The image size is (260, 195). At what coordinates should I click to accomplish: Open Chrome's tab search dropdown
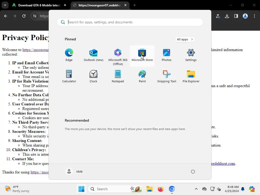pyautogui.click(x=5, y=5)
